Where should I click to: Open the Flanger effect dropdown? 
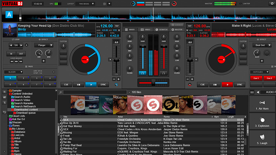tap(44, 45)
